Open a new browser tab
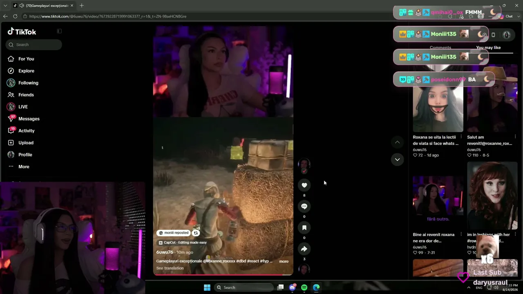The width and height of the screenshot is (523, 294). [82, 6]
